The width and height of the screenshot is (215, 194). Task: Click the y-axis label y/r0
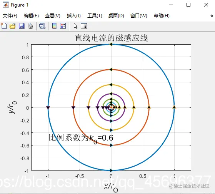coord(12,107)
